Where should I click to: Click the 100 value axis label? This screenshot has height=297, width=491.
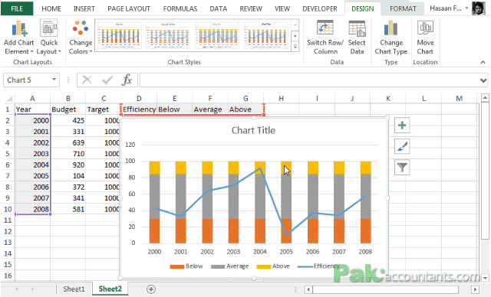point(130,162)
